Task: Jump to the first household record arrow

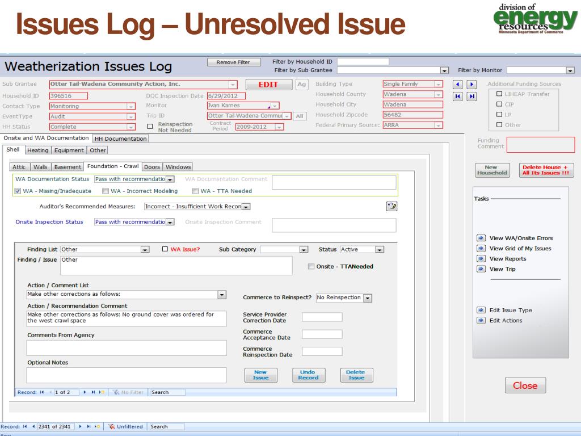Action: [x=457, y=96]
